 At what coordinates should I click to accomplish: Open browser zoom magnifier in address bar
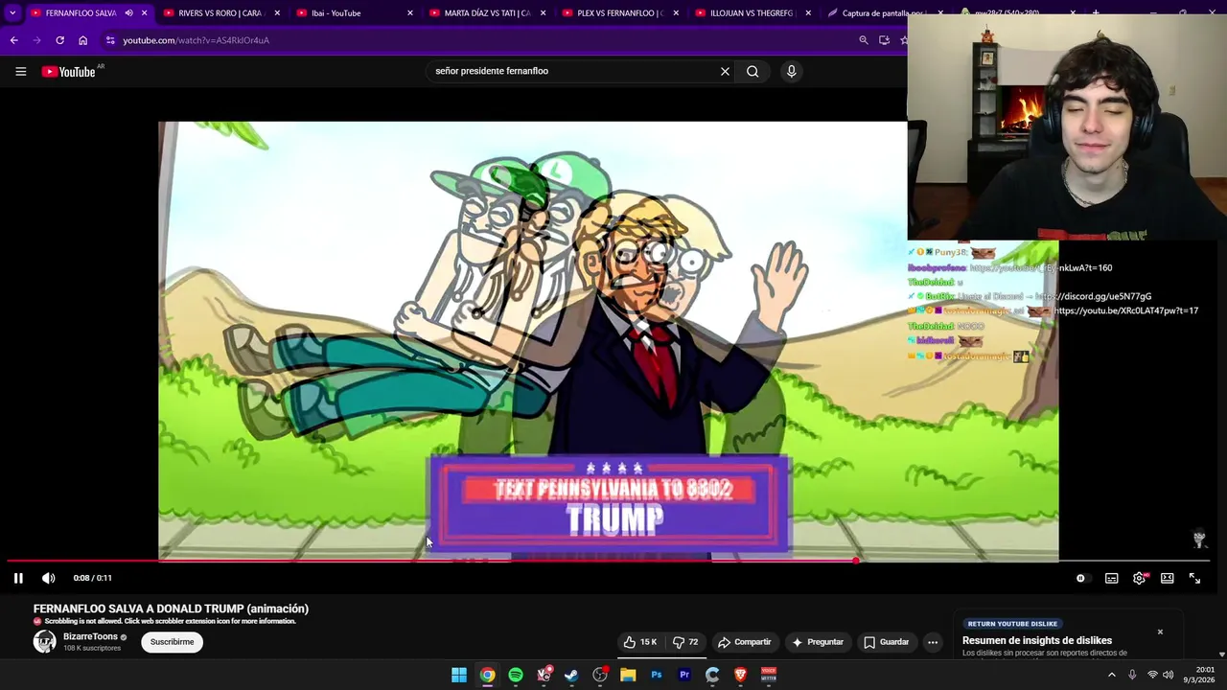click(x=863, y=40)
